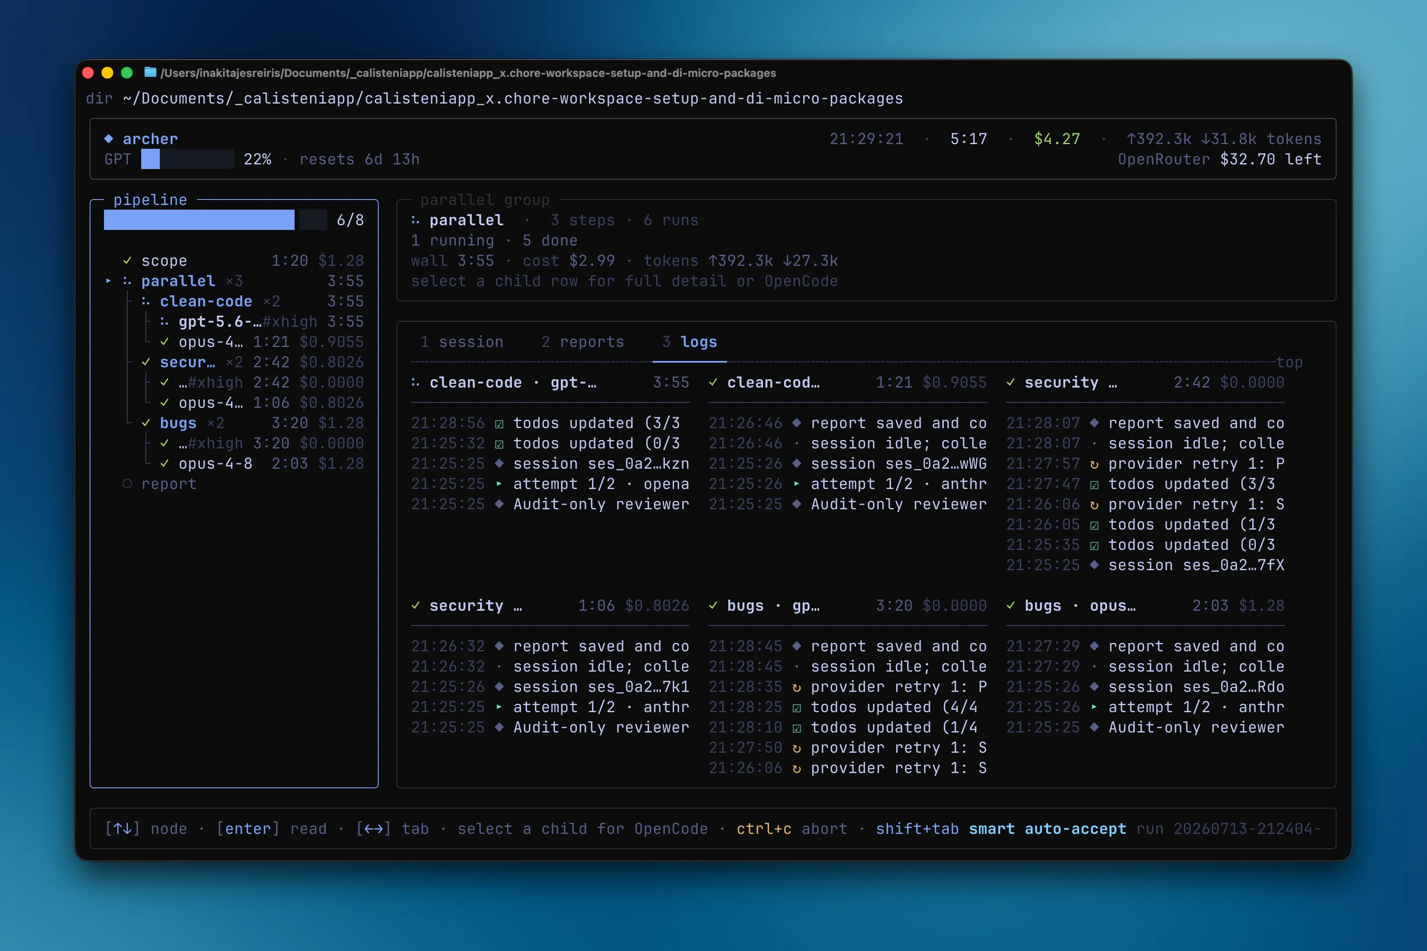This screenshot has width=1427, height=951.
Task: Click the pipeline 6/8 progress bar
Action: coord(215,219)
